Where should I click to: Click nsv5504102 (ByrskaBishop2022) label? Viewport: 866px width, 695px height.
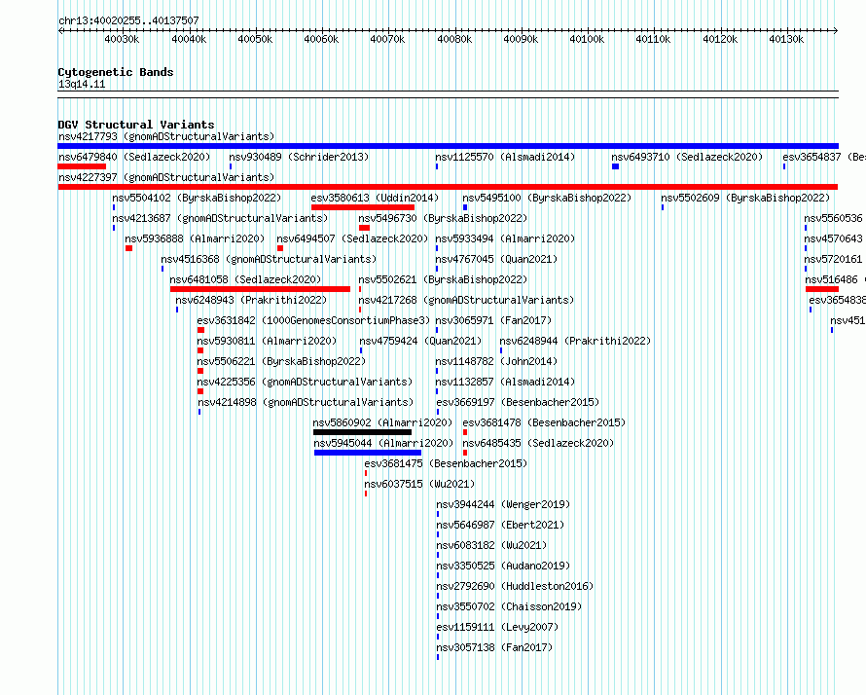point(197,198)
